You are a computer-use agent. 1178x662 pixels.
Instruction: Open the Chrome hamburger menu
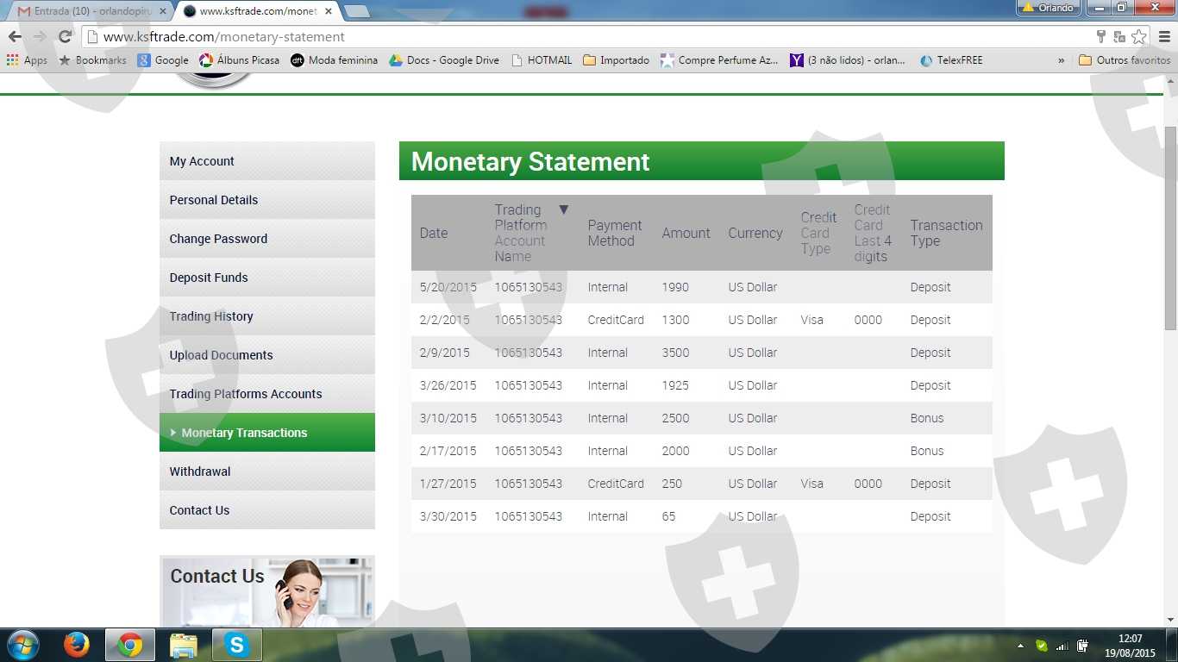point(1164,36)
